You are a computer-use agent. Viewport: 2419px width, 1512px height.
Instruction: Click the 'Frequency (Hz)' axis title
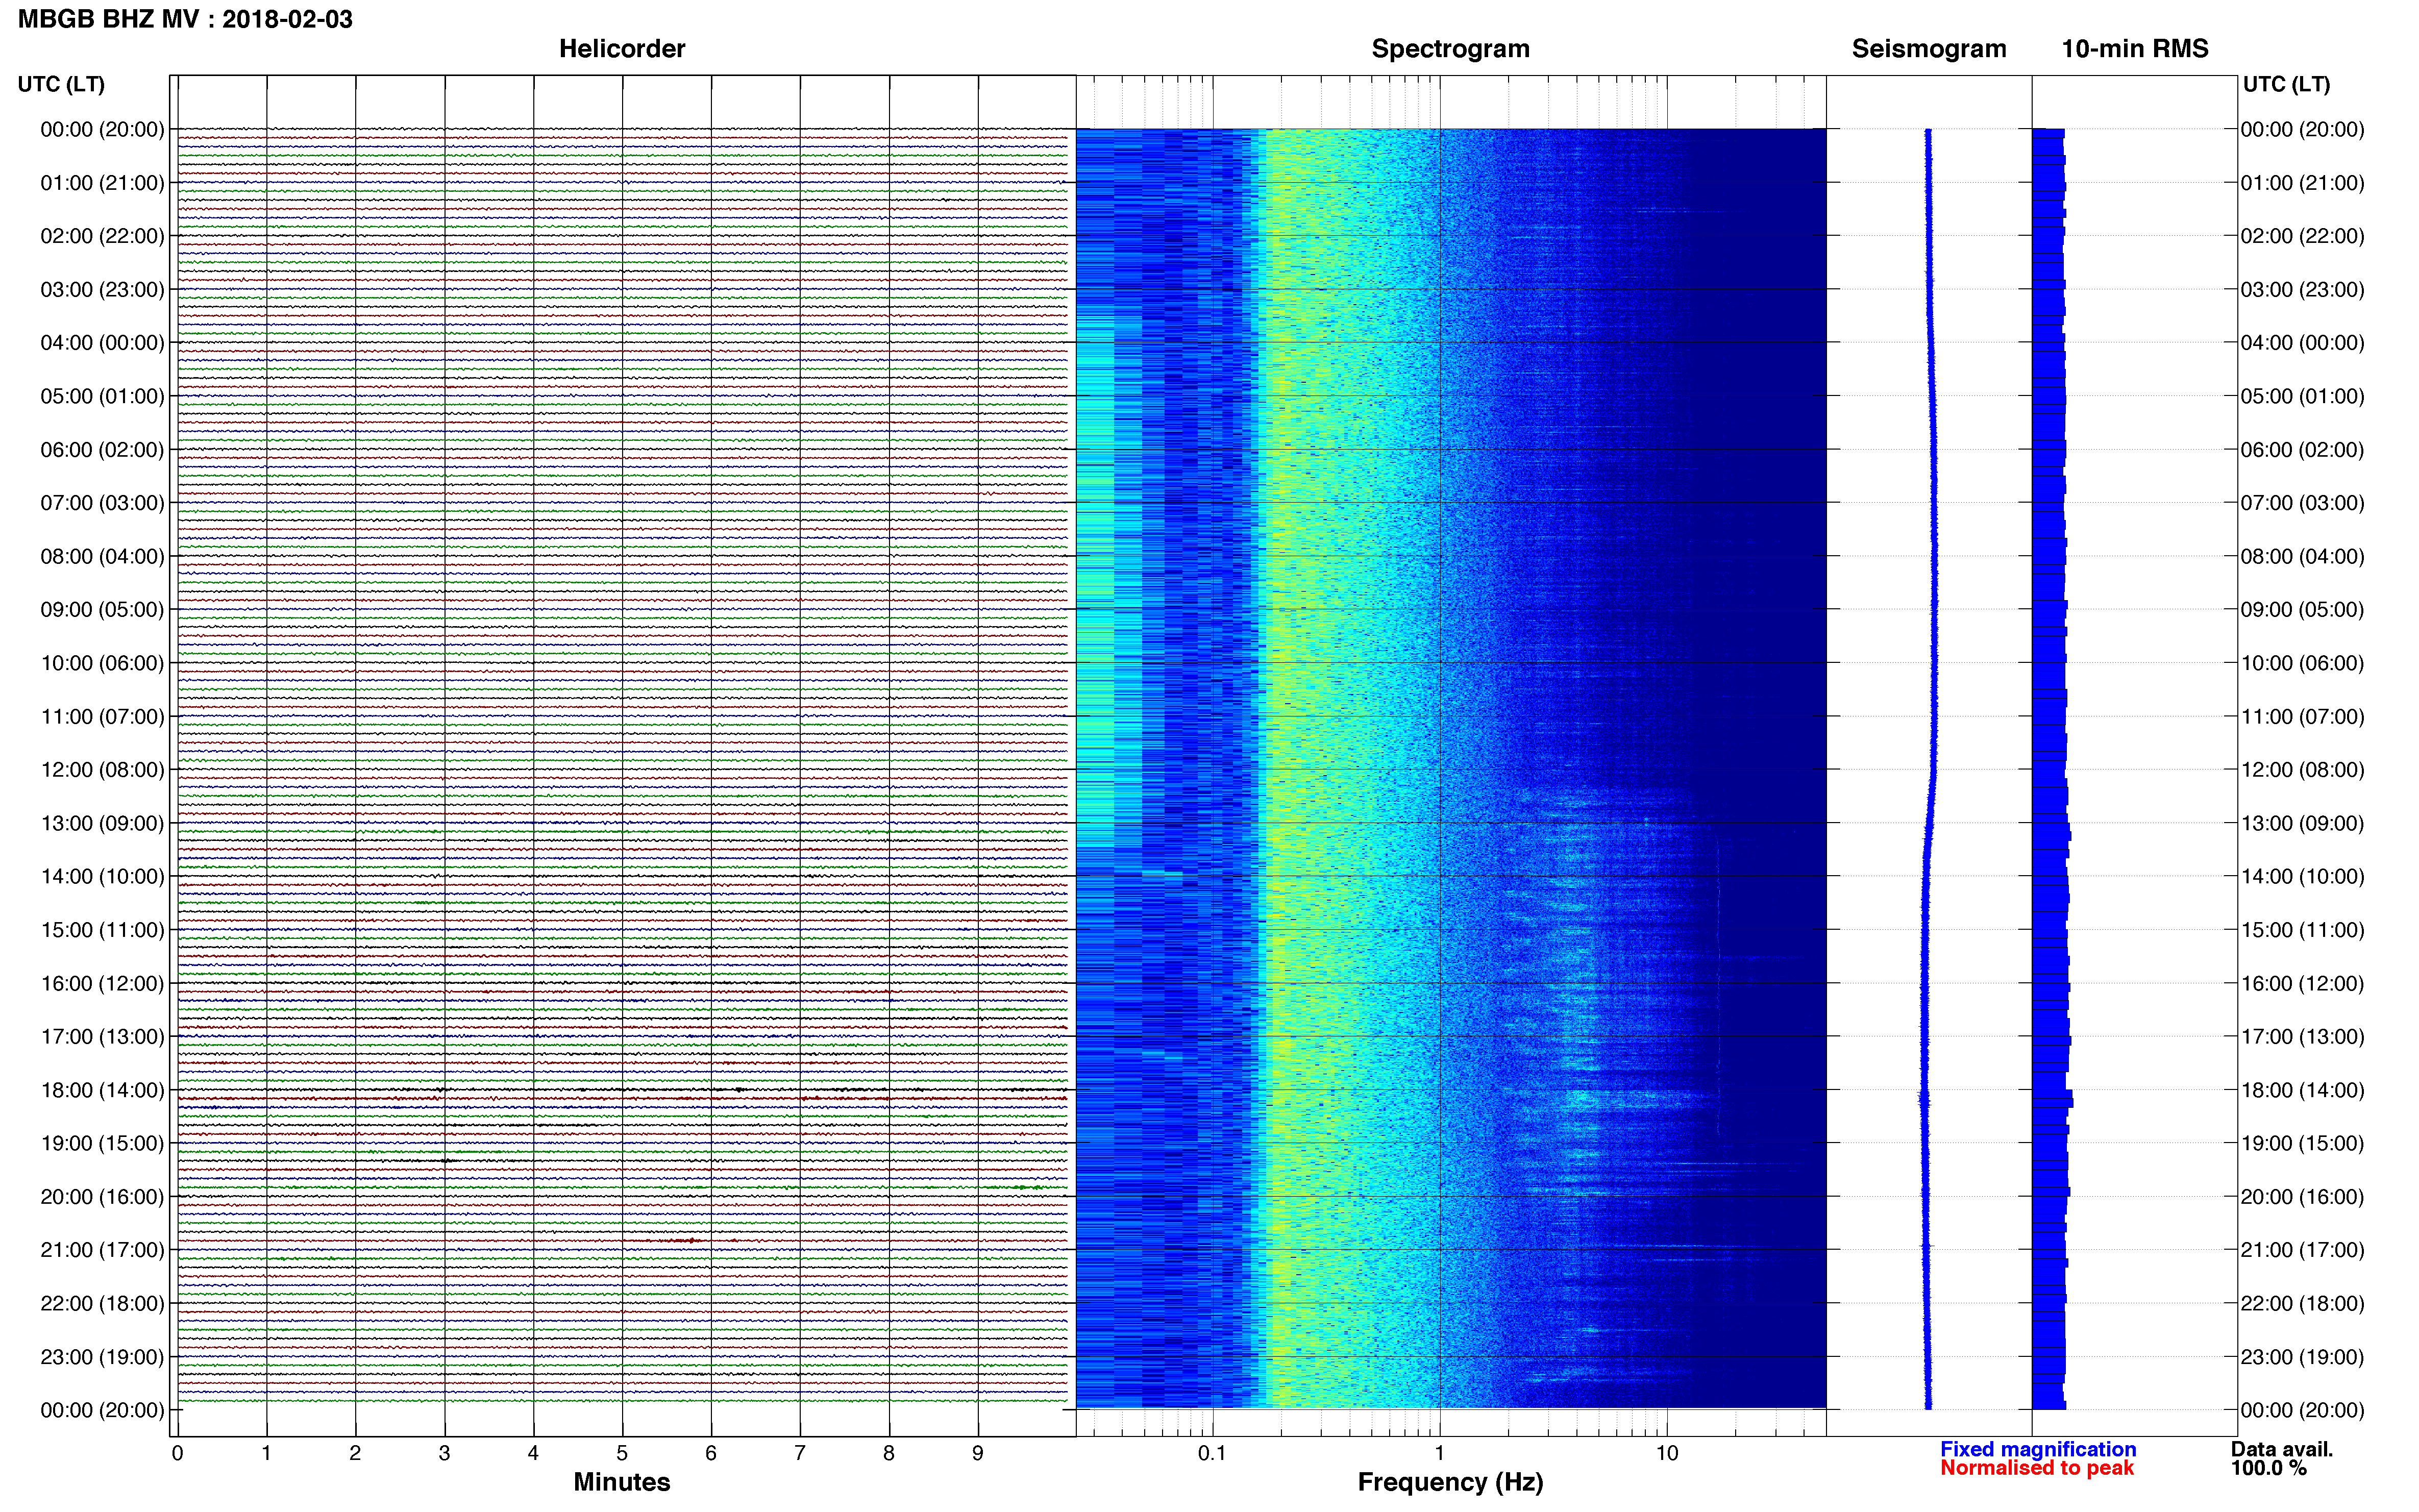tap(1450, 1482)
